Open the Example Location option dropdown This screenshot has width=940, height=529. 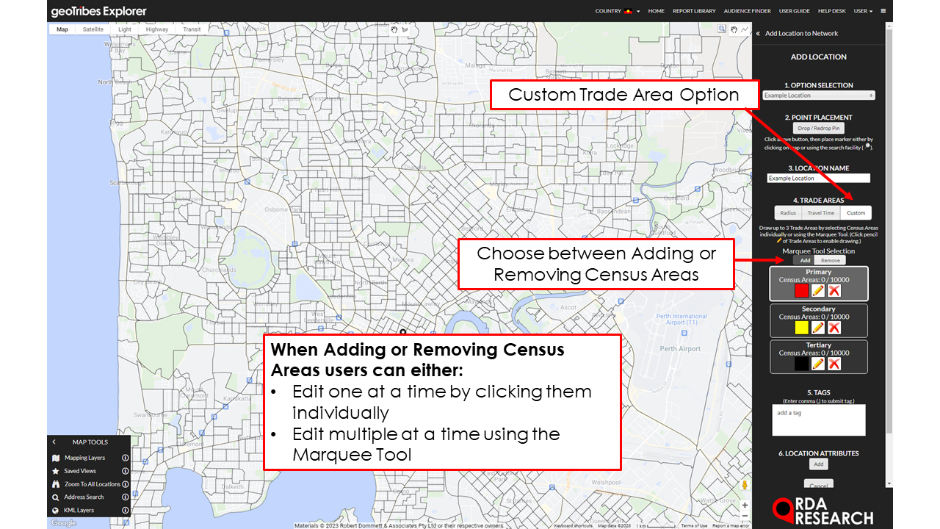[818, 96]
